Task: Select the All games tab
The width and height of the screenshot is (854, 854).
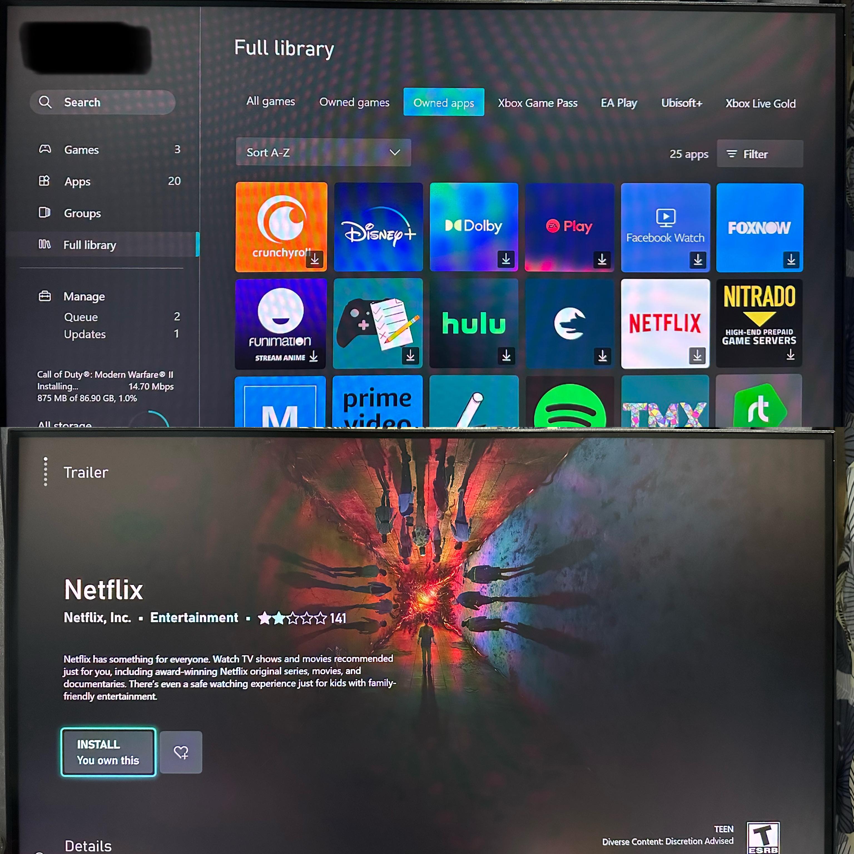Action: point(270,103)
